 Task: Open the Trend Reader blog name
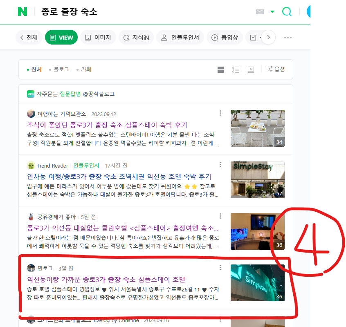[x=52, y=166]
